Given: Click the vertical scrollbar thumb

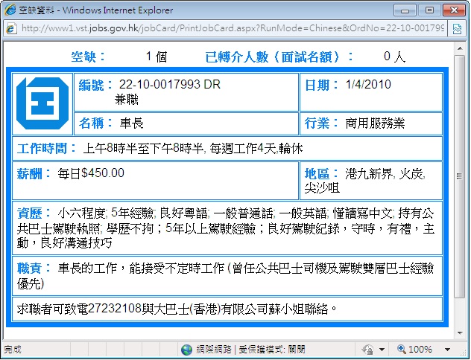Looking at the screenshot, I should [459, 176].
